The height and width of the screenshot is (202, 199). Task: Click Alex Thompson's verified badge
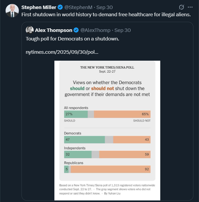[x=76, y=30]
